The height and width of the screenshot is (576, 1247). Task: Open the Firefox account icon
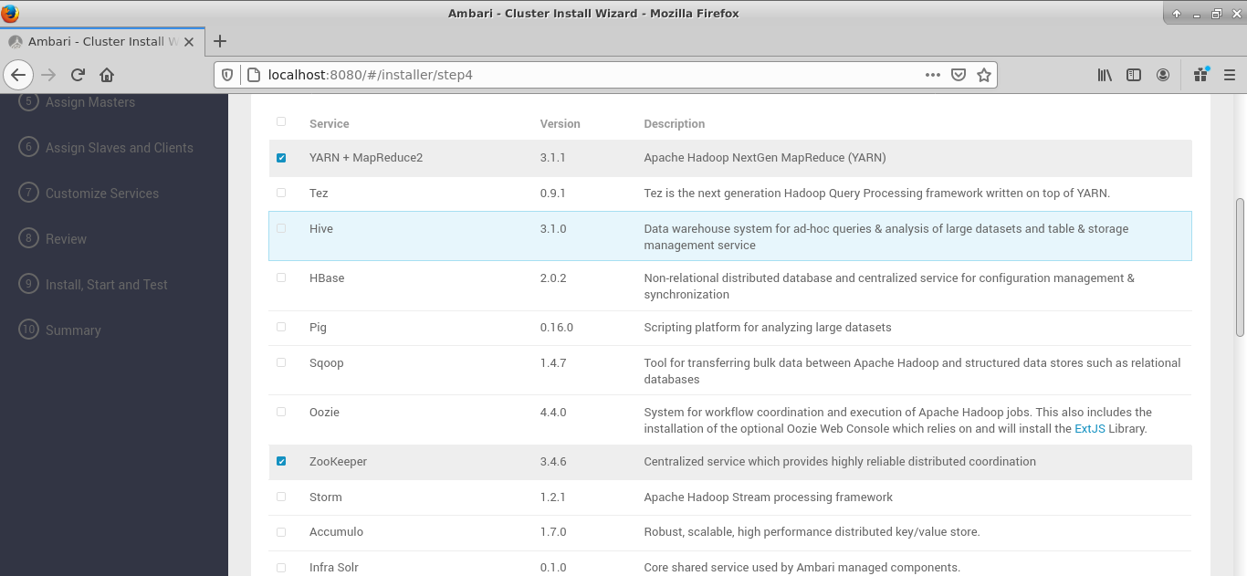[x=1163, y=75]
